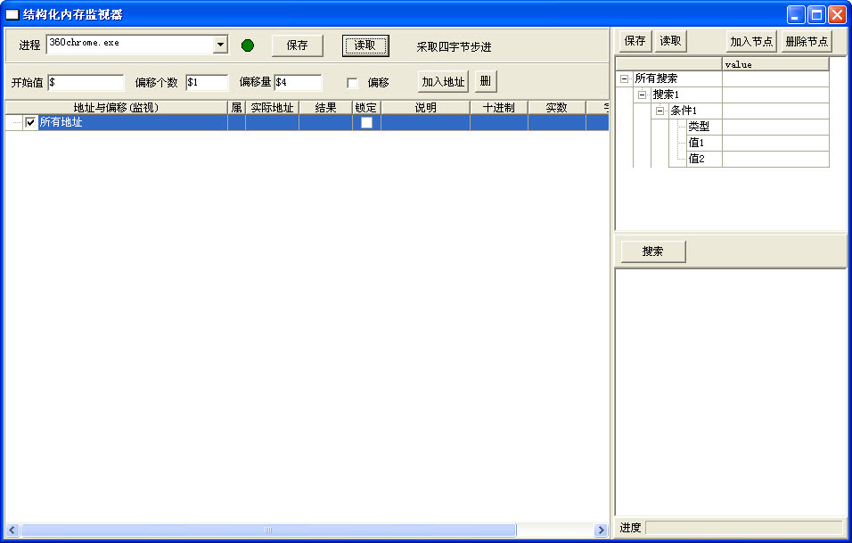Enable the 偏移 checkbox

tap(353, 83)
